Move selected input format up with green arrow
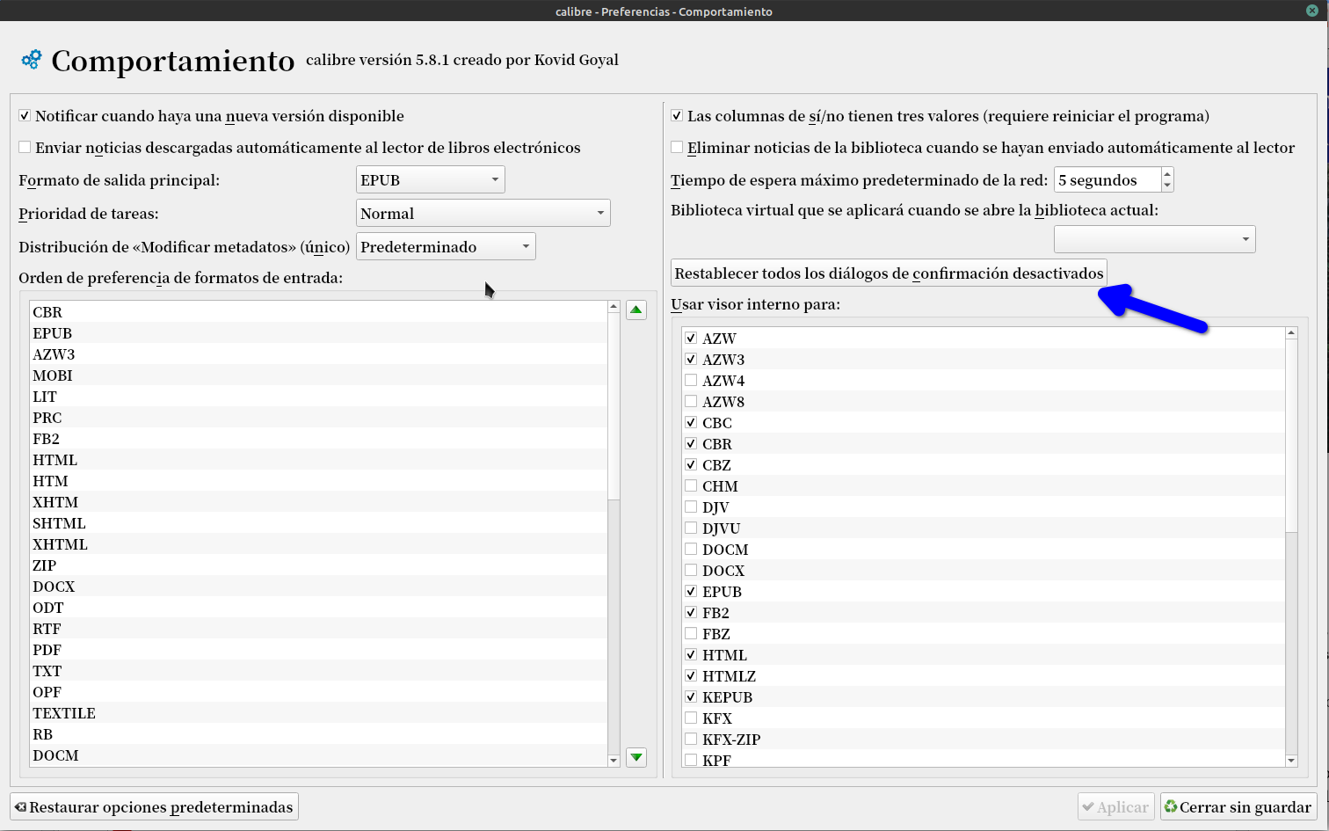This screenshot has height=831, width=1329. coord(636,310)
